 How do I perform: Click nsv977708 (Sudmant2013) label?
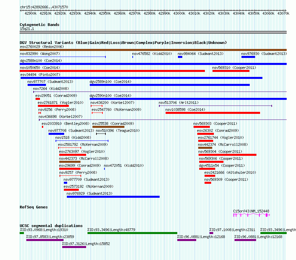click(71, 130)
